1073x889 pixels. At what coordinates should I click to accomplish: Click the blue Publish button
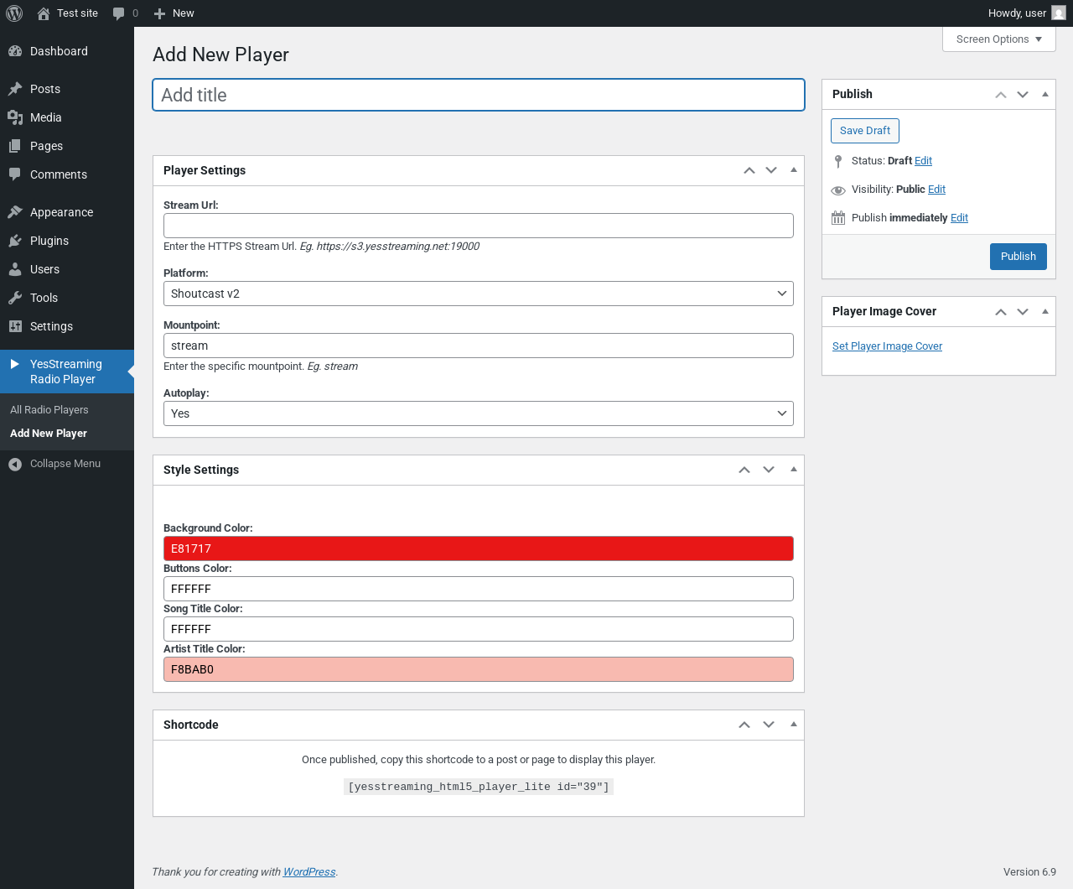[x=1018, y=257]
